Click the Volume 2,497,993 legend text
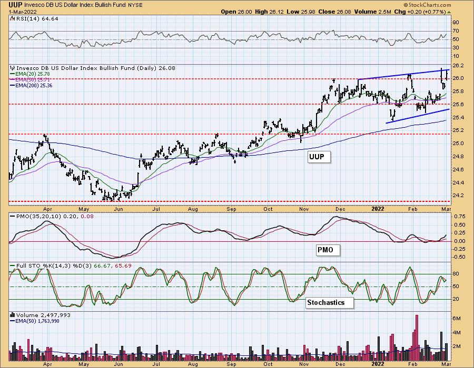Screen dimensions: 474x368 [x=43, y=315]
